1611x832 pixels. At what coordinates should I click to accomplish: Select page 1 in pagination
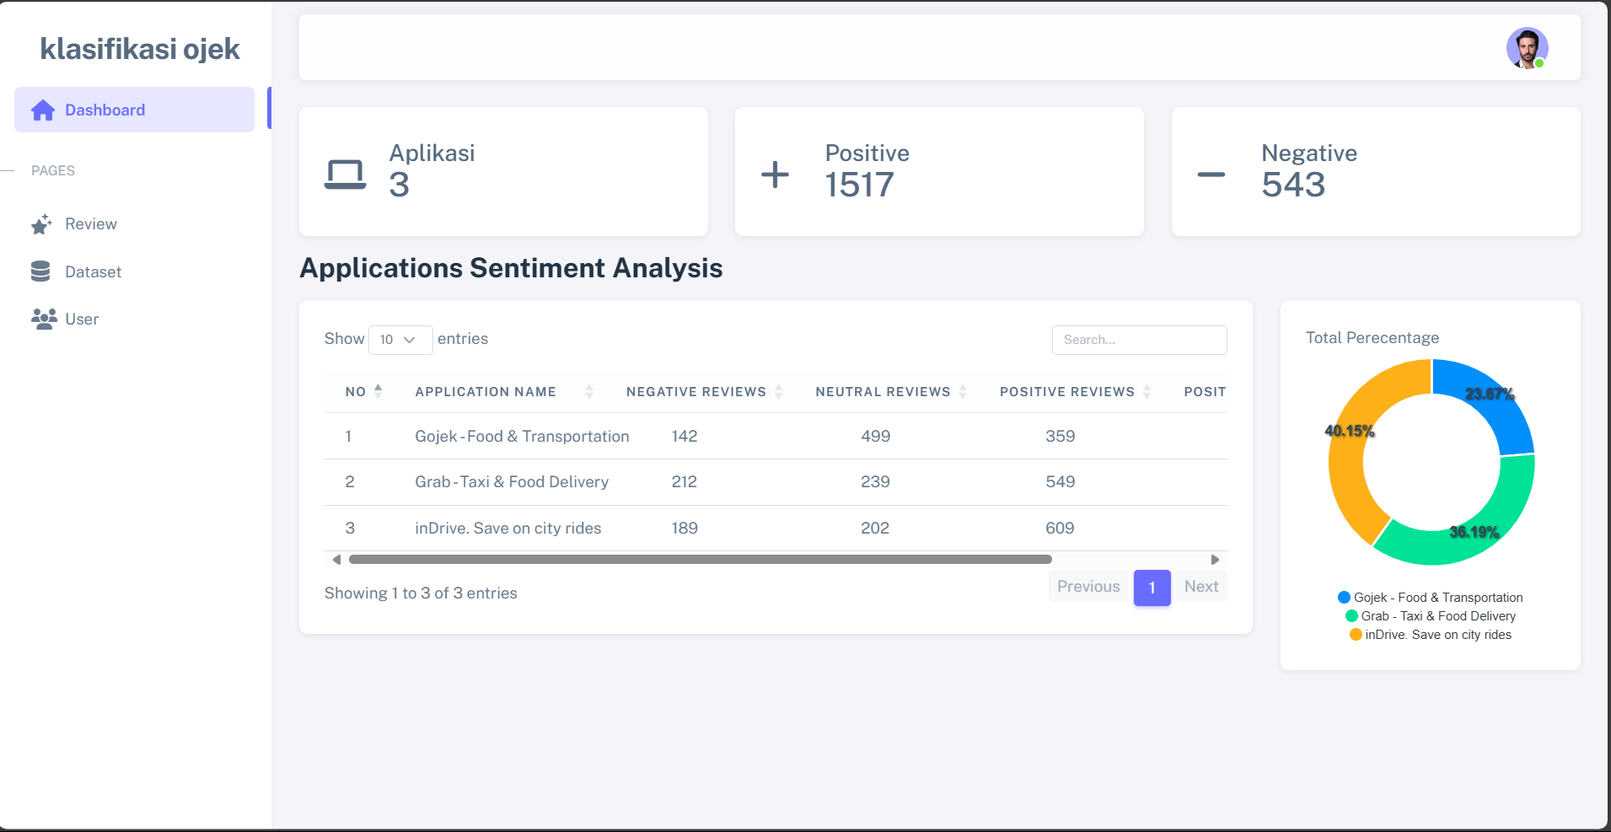click(x=1152, y=588)
